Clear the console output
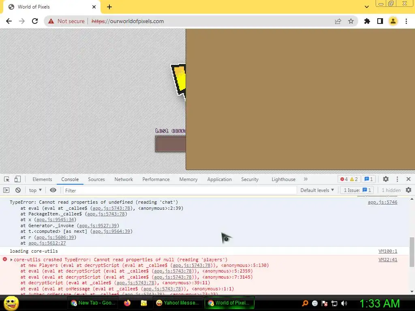 [x=18, y=190]
